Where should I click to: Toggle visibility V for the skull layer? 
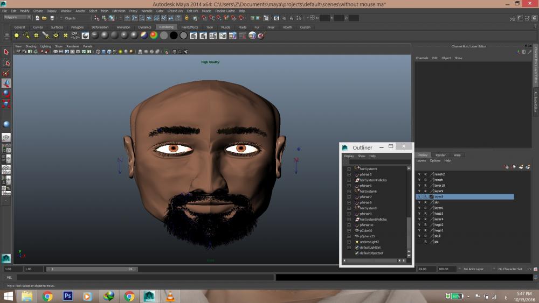tap(419, 236)
